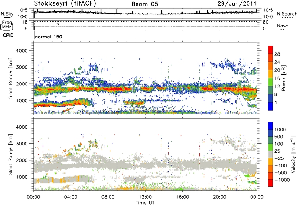This screenshot has height=205, width=297.
Task: Click the -500 label on velocity colorbar
Action: point(280,172)
